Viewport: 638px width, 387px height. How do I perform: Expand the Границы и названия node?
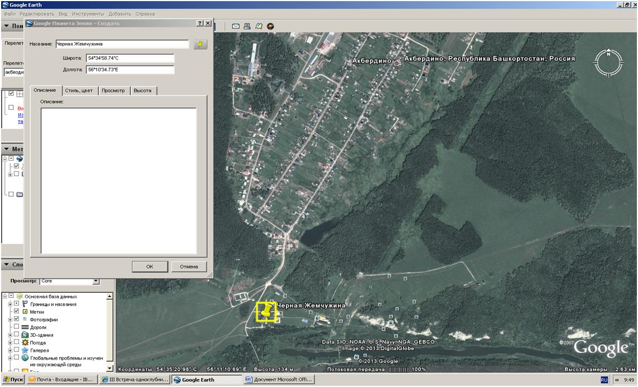click(9, 304)
